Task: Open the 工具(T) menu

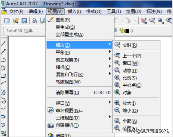Action: (114, 11)
